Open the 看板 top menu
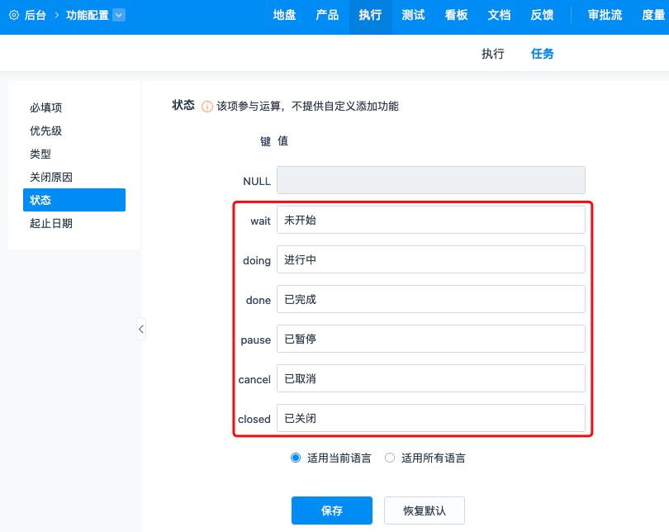The height and width of the screenshot is (532, 669). point(456,16)
